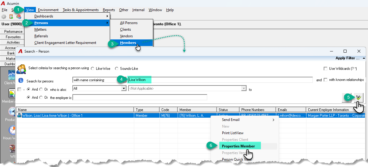This screenshot has width=368, height=167.
Task: Choose Properties Member from context menu
Action: click(x=238, y=146)
